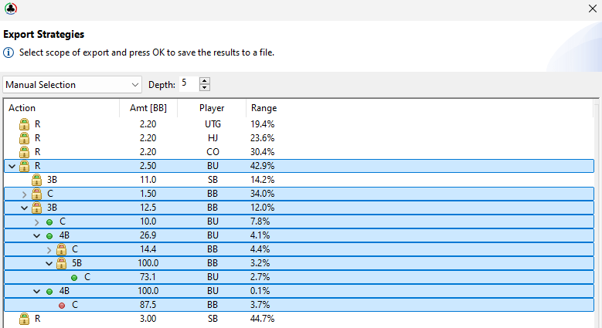Click the lock icon on the BB 5B 100.0 row

61,263
